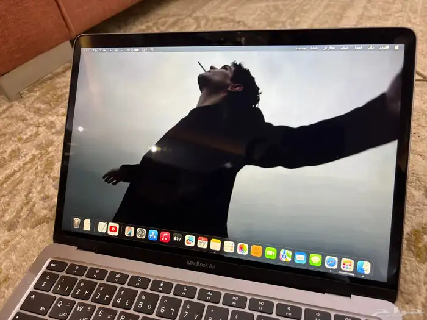427x320 pixels.
Task: Open the Trash in the dock
Action: [77, 223]
